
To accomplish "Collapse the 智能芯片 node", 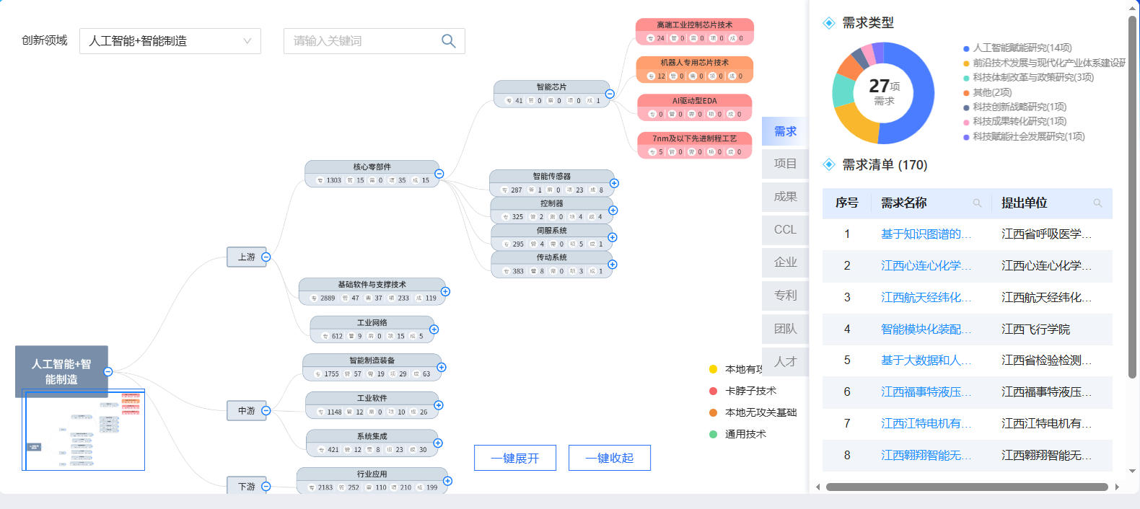I will pyautogui.click(x=610, y=94).
